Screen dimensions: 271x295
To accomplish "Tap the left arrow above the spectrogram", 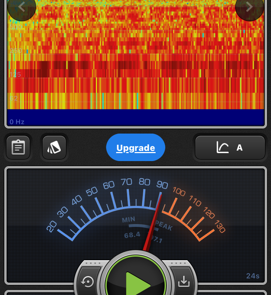I will (21, 7).
